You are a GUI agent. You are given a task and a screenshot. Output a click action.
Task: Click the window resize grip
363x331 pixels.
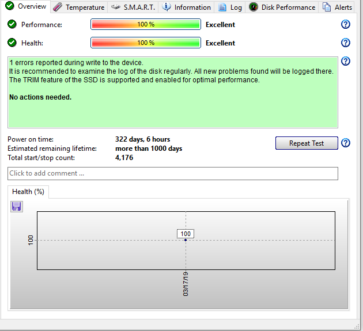pos(357,326)
